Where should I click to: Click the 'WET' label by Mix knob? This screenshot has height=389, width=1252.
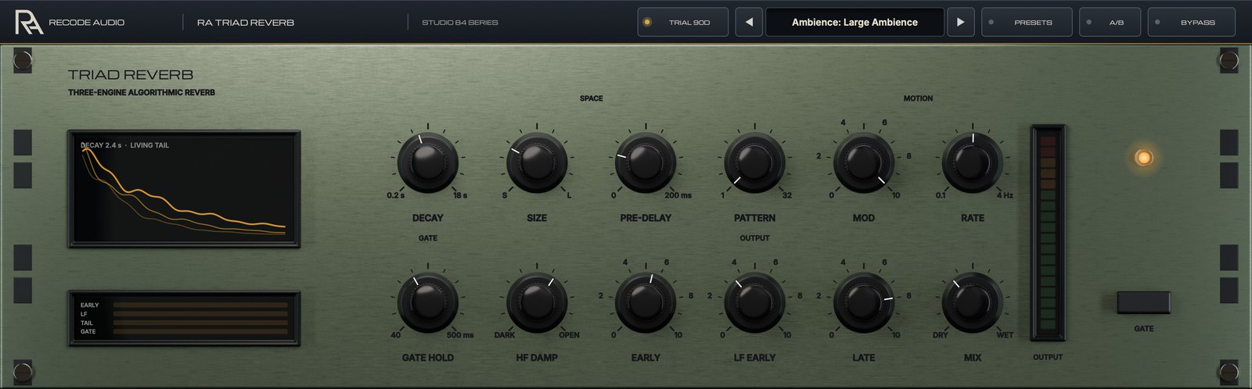click(1005, 335)
